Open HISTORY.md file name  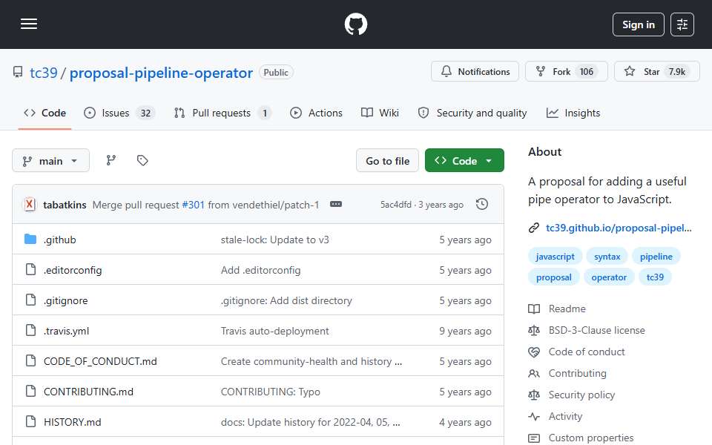(x=72, y=422)
